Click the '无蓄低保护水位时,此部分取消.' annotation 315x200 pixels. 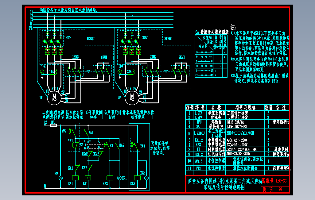[x=160, y=148]
